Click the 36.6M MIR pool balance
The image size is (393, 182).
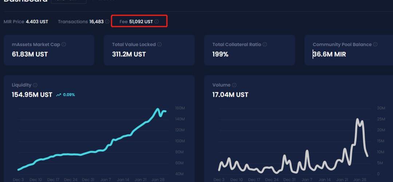click(x=329, y=54)
